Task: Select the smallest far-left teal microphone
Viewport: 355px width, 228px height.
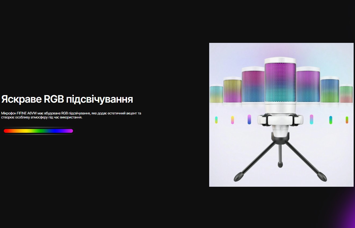Action: pyautogui.click(x=216, y=94)
